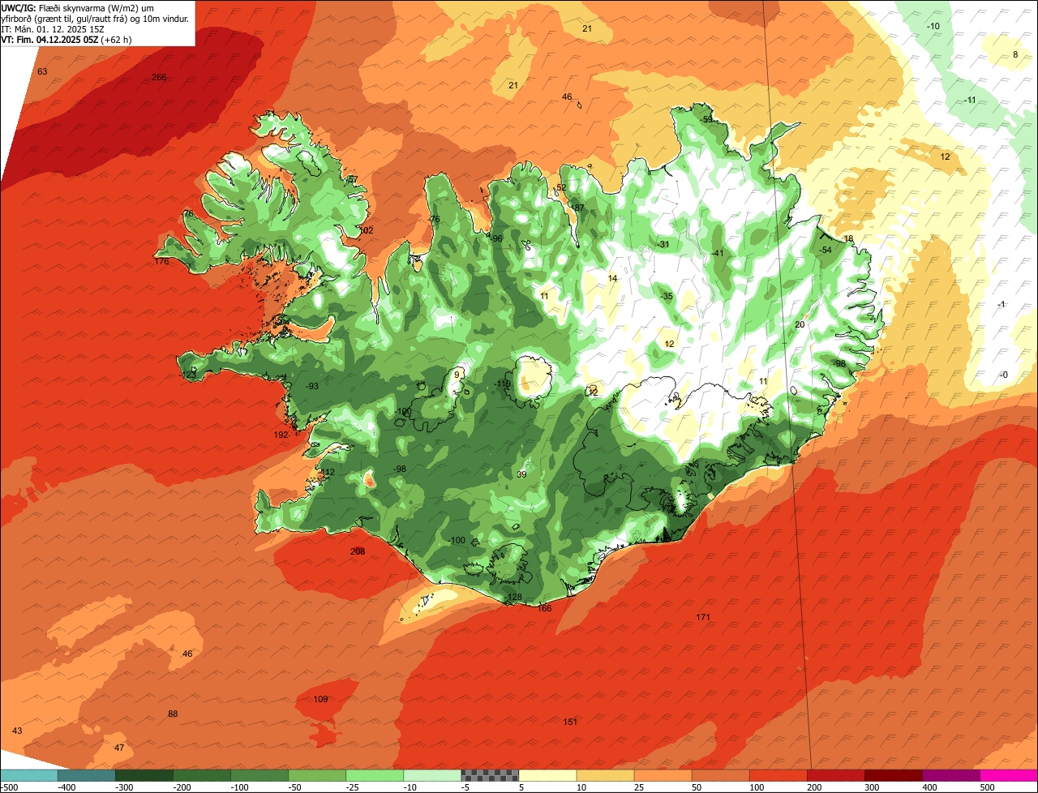Select the magenta legend swatch above 500
Viewport: 1038px width, 793px height.
click(1008, 775)
